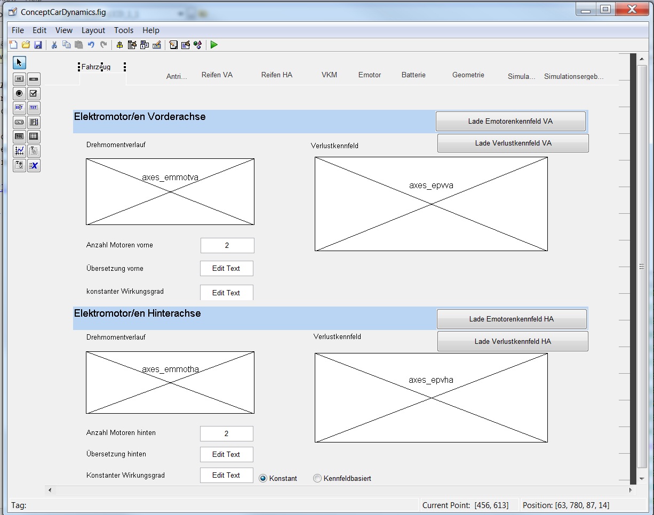
Task: Open the Tools menu
Action: point(124,30)
